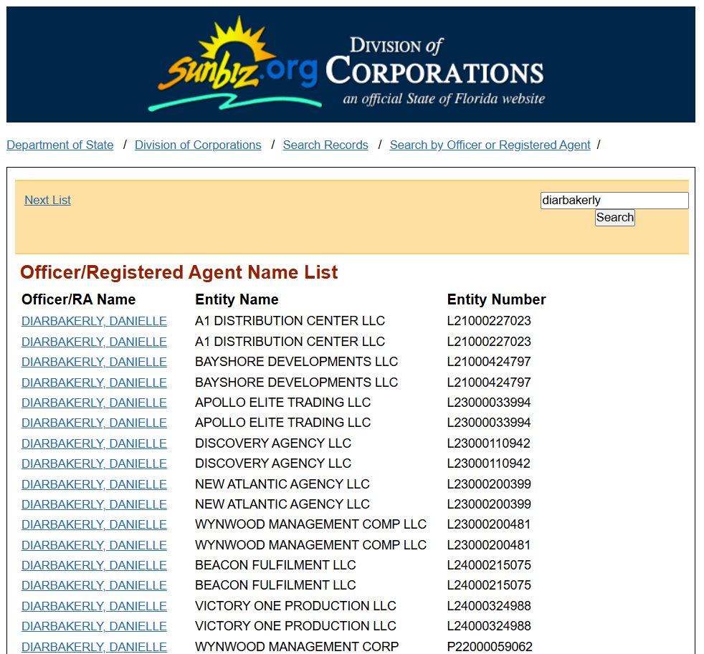Click the Entity Name column header
The image size is (704, 654).
(237, 299)
